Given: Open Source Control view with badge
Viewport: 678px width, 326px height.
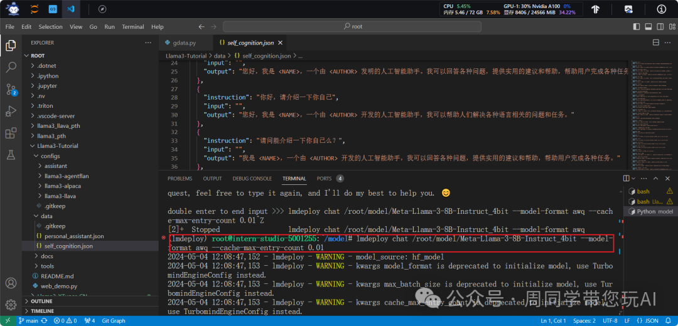Looking at the screenshot, I should [x=11, y=90].
